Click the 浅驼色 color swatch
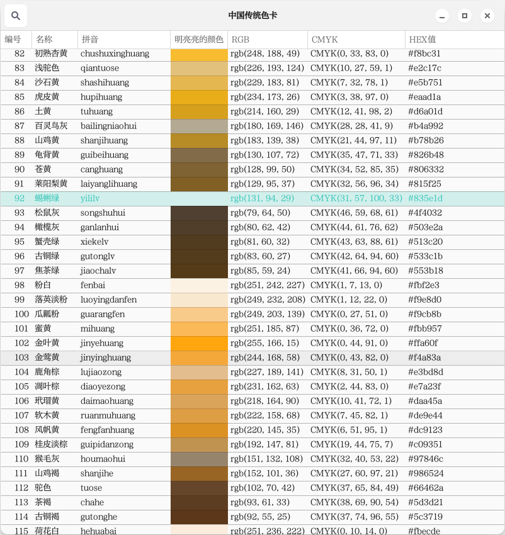 [199, 69]
